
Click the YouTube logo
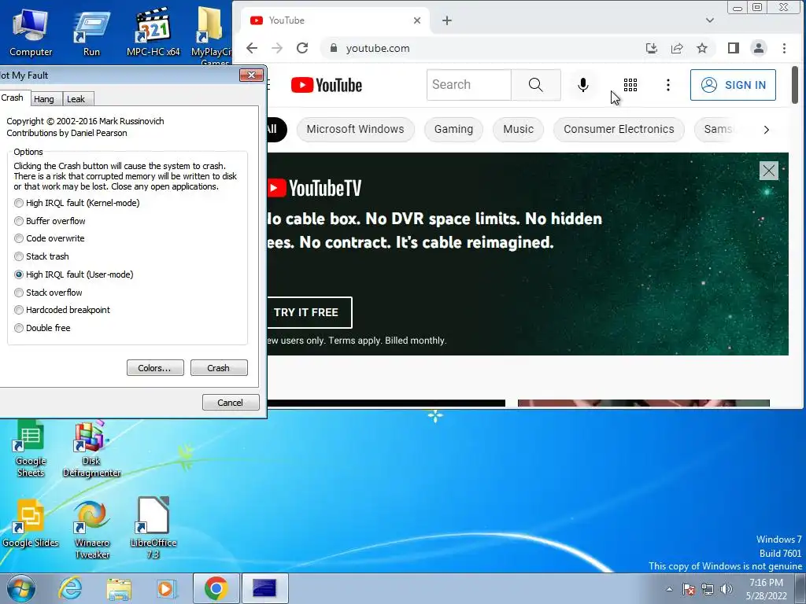point(327,85)
